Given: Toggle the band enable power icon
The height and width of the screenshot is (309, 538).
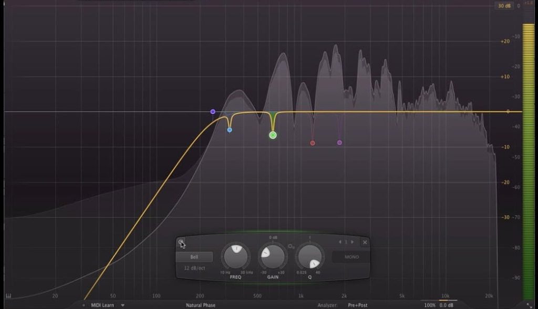Looking at the screenshot, I should [181, 242].
